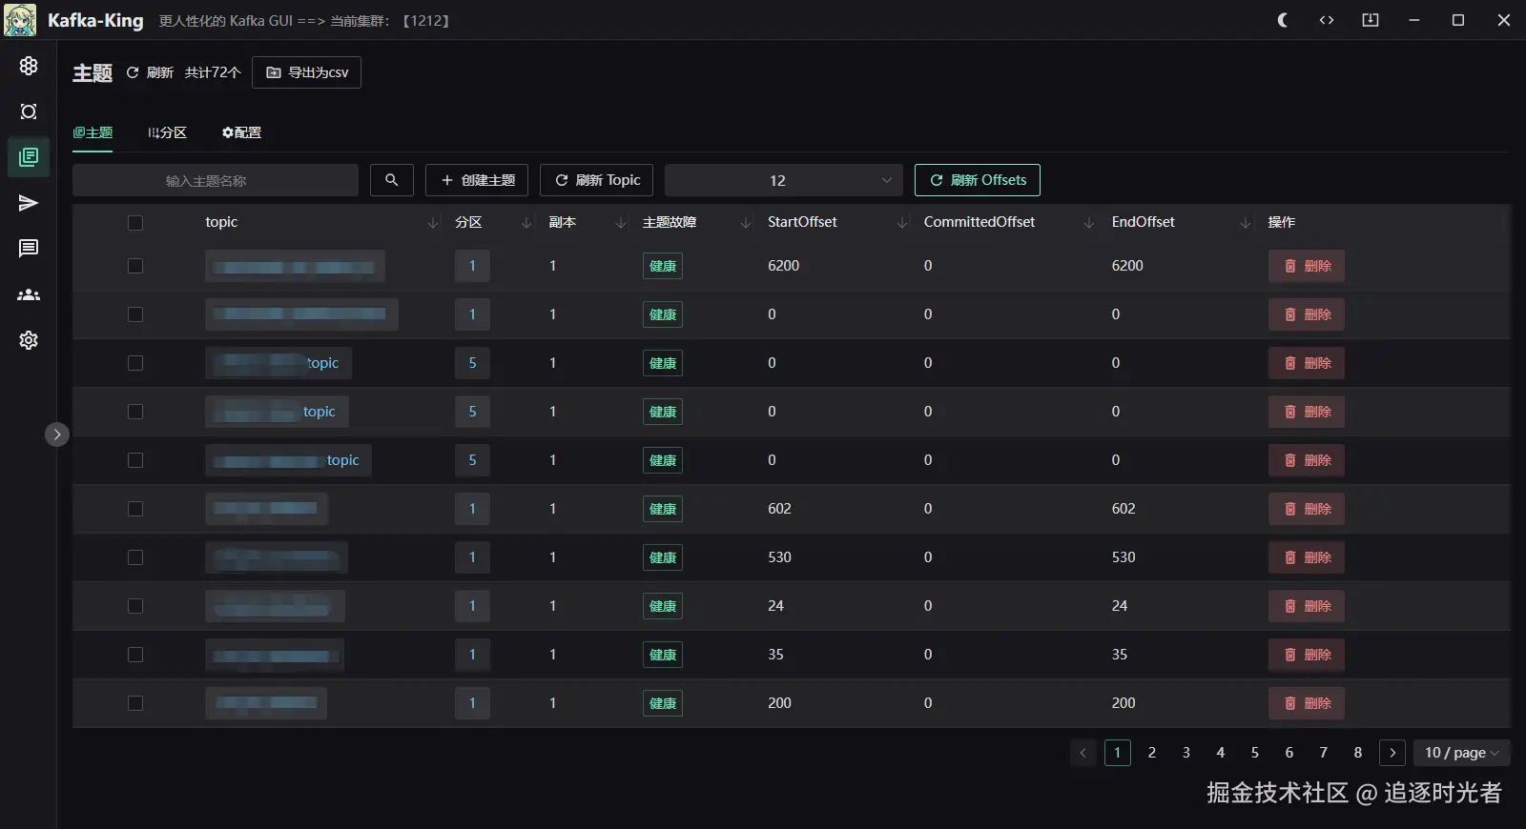Viewport: 1526px width, 829px height.
Task: Click partition badge 1 in the 602 row
Action: pos(472,509)
